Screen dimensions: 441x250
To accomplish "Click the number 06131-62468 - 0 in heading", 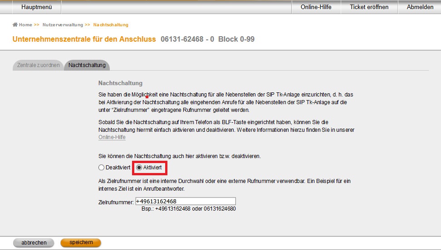I will pos(187,39).
